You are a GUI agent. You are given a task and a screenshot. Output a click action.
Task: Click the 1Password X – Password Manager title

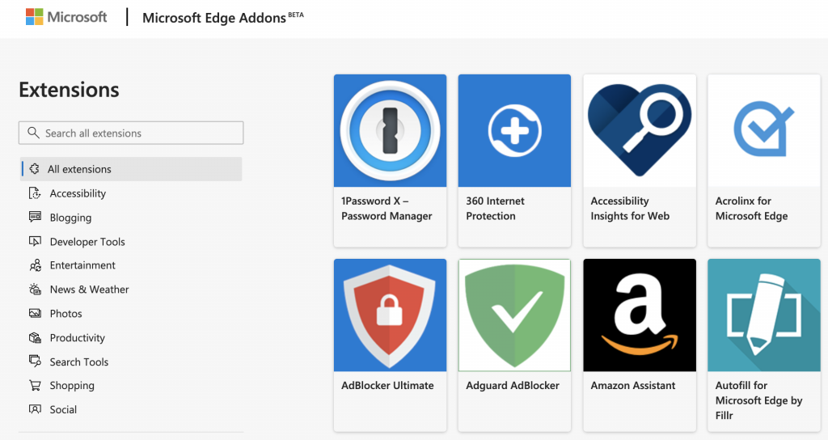(x=387, y=208)
